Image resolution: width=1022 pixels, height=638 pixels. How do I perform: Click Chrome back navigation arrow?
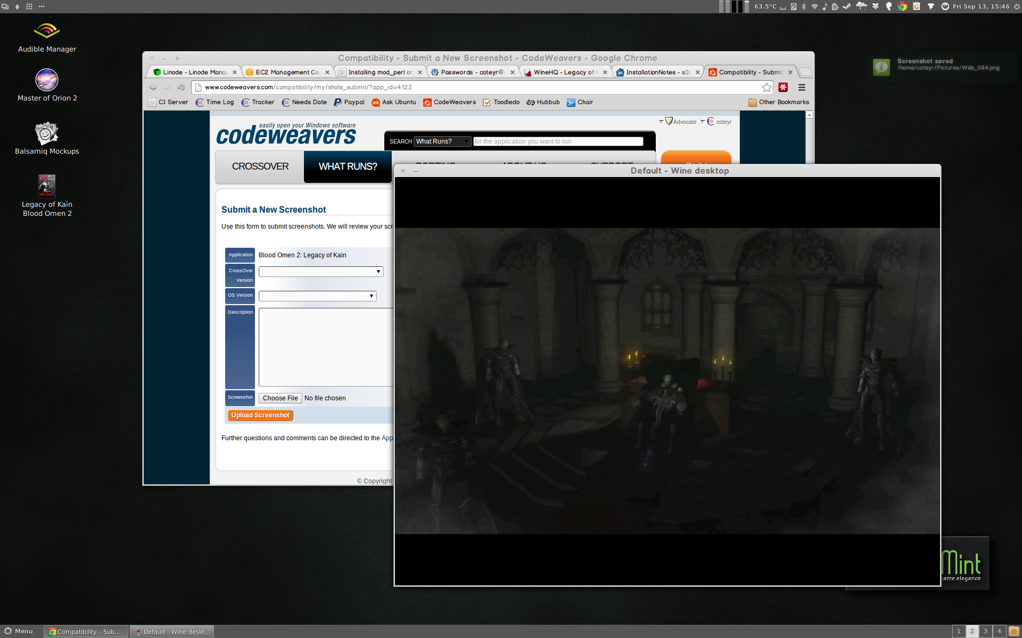(153, 87)
